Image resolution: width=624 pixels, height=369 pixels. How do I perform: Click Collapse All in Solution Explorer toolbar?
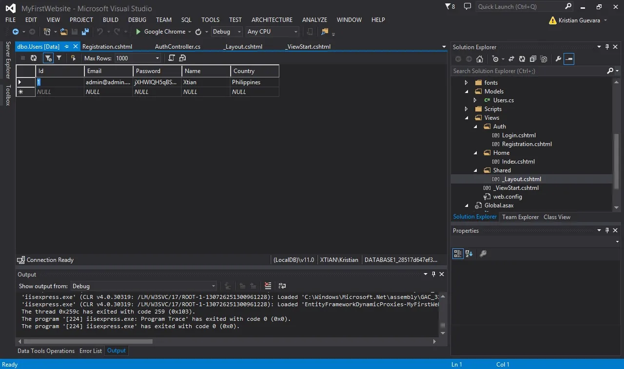click(x=532, y=59)
